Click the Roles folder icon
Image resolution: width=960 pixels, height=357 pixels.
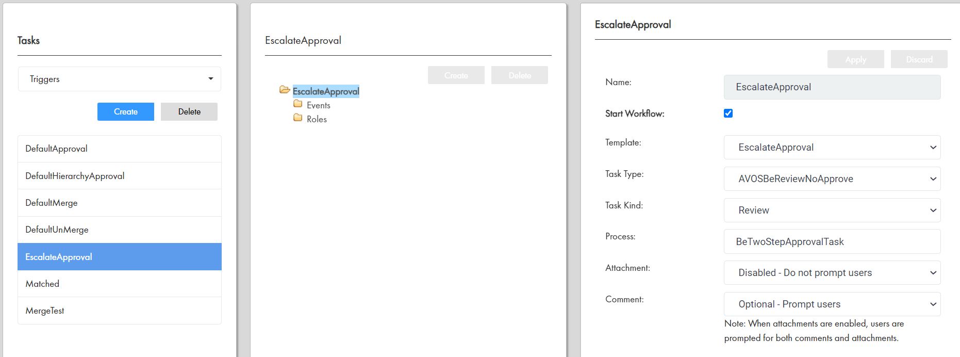(x=298, y=118)
